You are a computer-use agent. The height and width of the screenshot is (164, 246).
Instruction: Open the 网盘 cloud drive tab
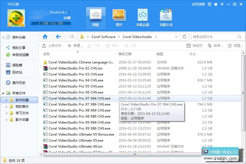pos(96,18)
